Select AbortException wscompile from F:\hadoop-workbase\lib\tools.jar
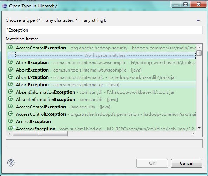208x176 pixels. [102, 62]
